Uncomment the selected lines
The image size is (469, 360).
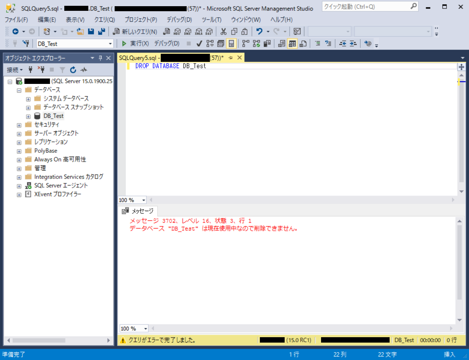tap(328, 44)
